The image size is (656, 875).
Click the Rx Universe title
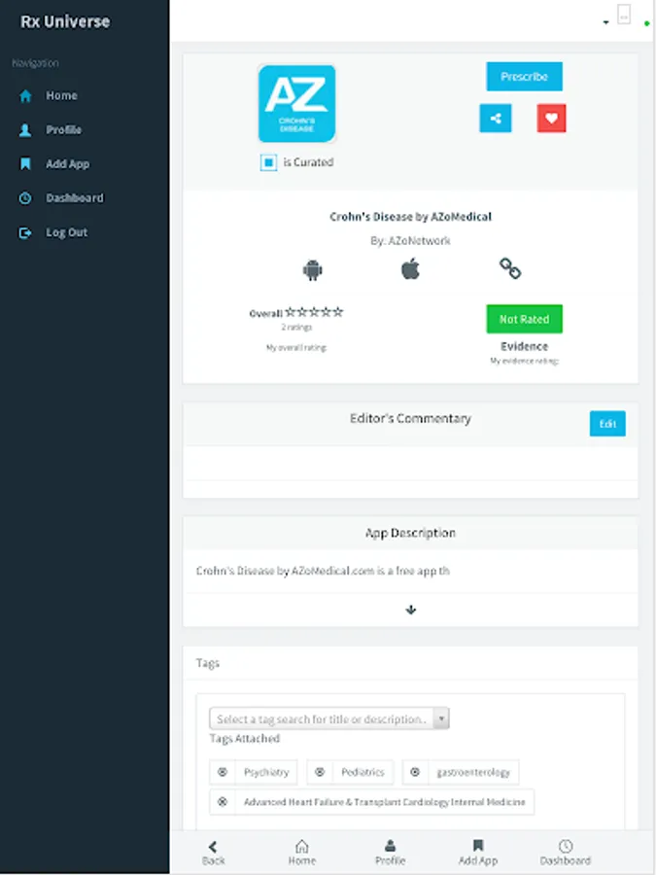point(65,21)
